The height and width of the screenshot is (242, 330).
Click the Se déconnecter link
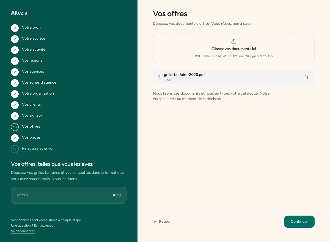pos(23,231)
